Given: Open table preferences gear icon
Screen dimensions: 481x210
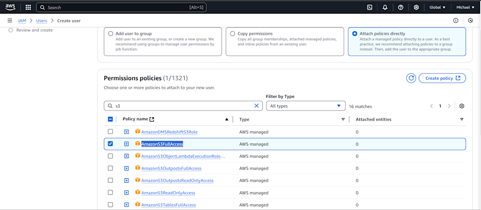Looking at the screenshot, I should 462,106.
